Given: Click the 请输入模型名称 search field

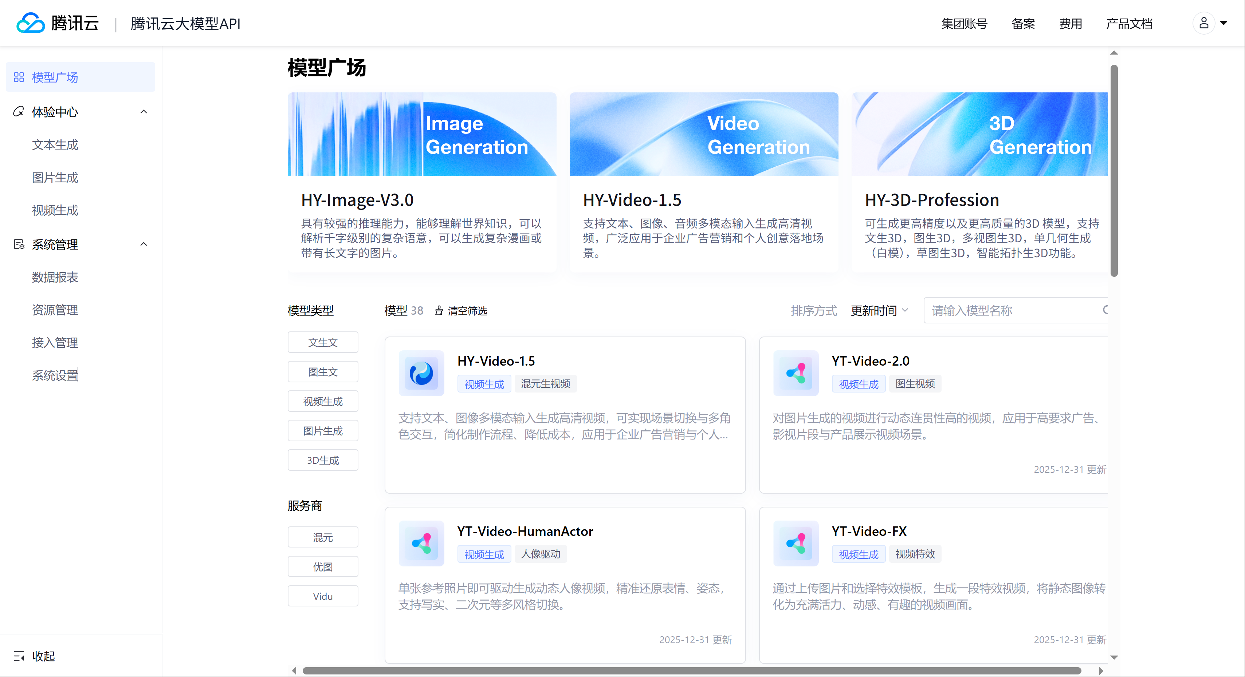Looking at the screenshot, I should pos(1010,310).
